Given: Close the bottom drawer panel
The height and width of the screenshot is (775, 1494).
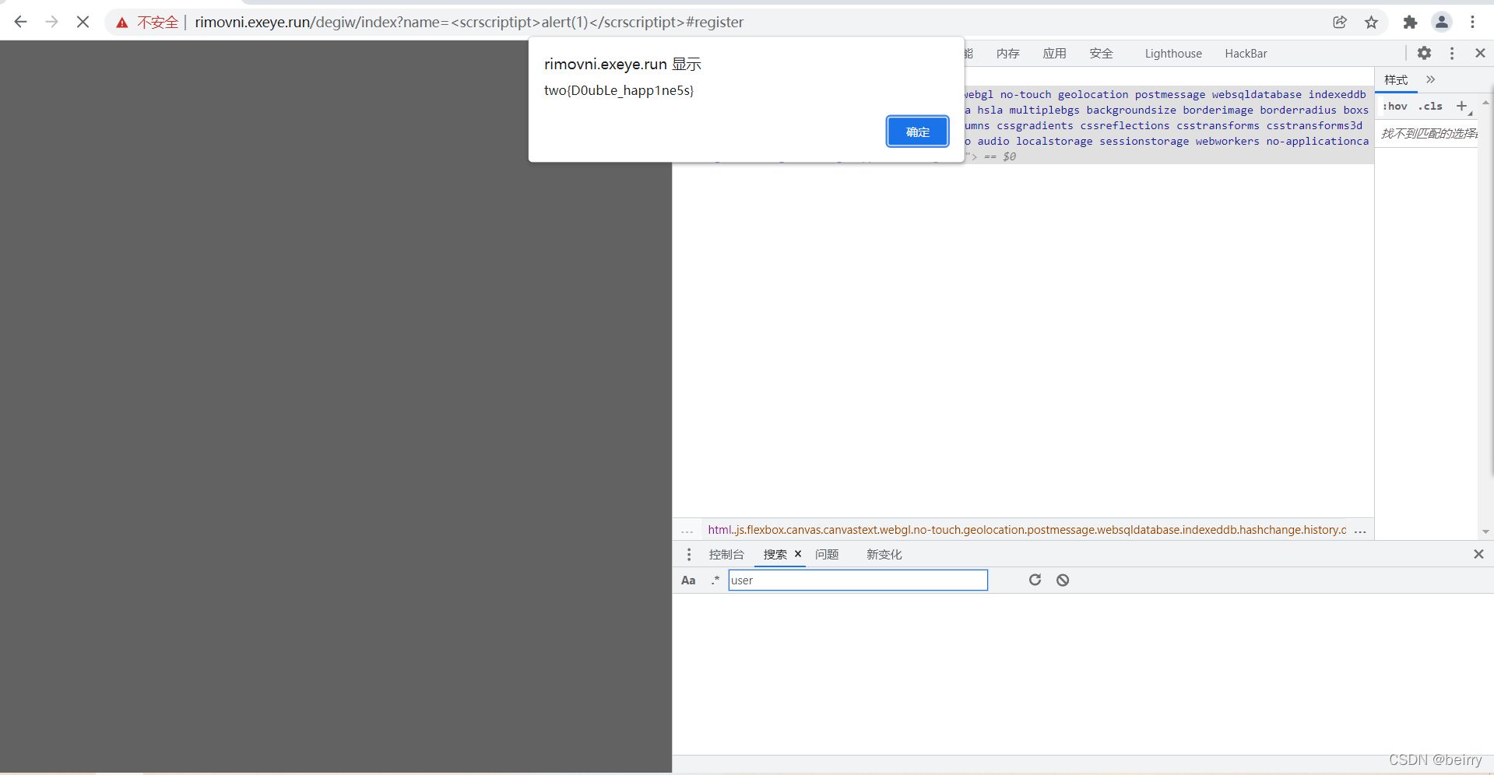Looking at the screenshot, I should pyautogui.click(x=1478, y=554).
